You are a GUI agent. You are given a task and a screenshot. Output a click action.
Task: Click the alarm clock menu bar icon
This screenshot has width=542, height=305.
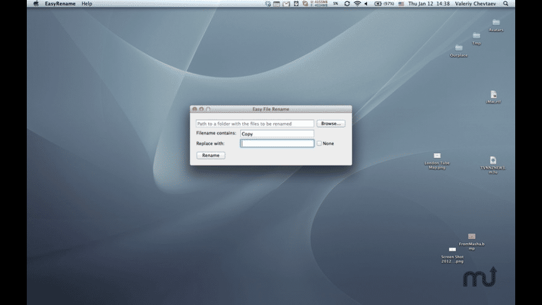tap(296, 4)
